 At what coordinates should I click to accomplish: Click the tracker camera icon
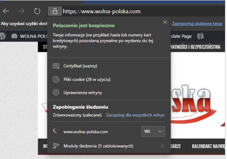56,146
